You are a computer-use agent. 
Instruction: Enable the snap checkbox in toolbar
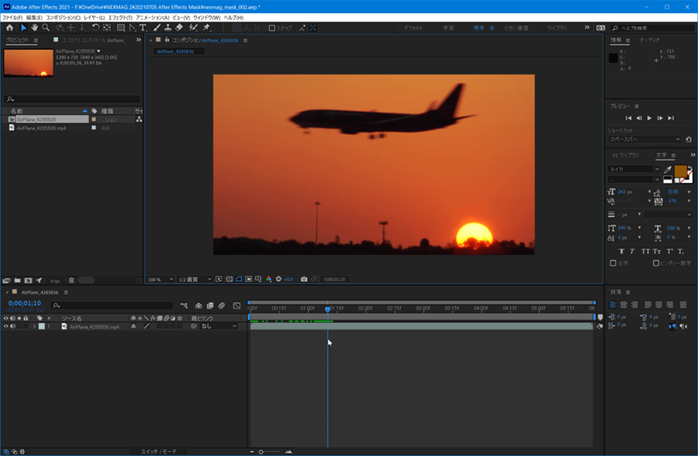coord(272,28)
